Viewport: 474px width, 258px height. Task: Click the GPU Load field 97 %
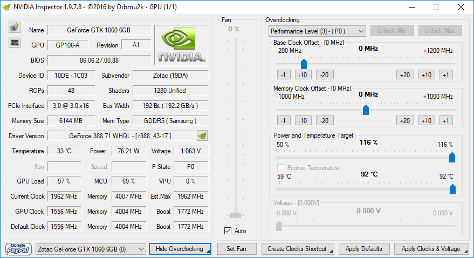pos(64,181)
